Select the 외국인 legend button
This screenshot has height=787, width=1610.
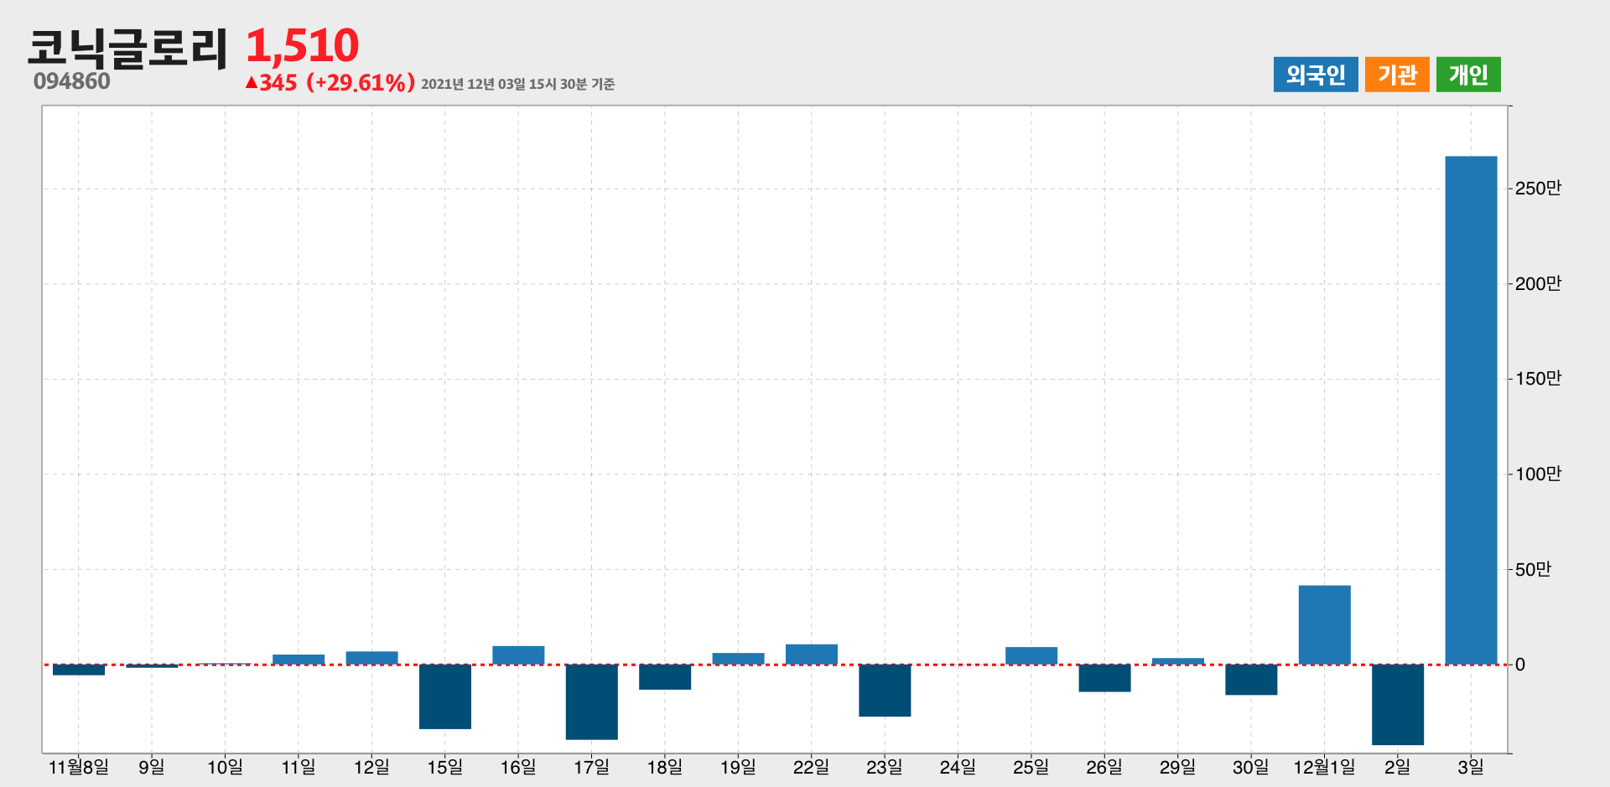click(1316, 75)
